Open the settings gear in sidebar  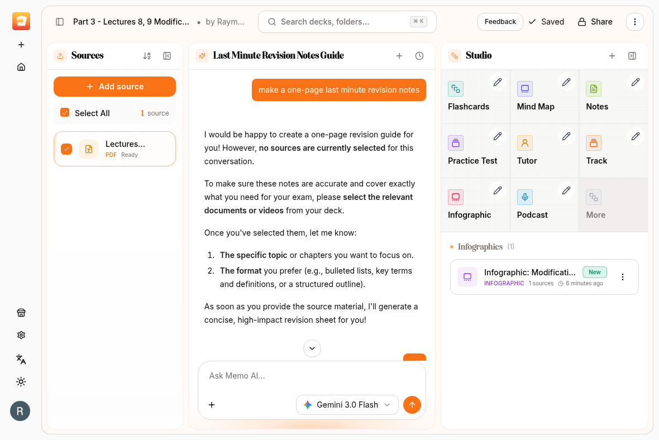[x=21, y=335]
